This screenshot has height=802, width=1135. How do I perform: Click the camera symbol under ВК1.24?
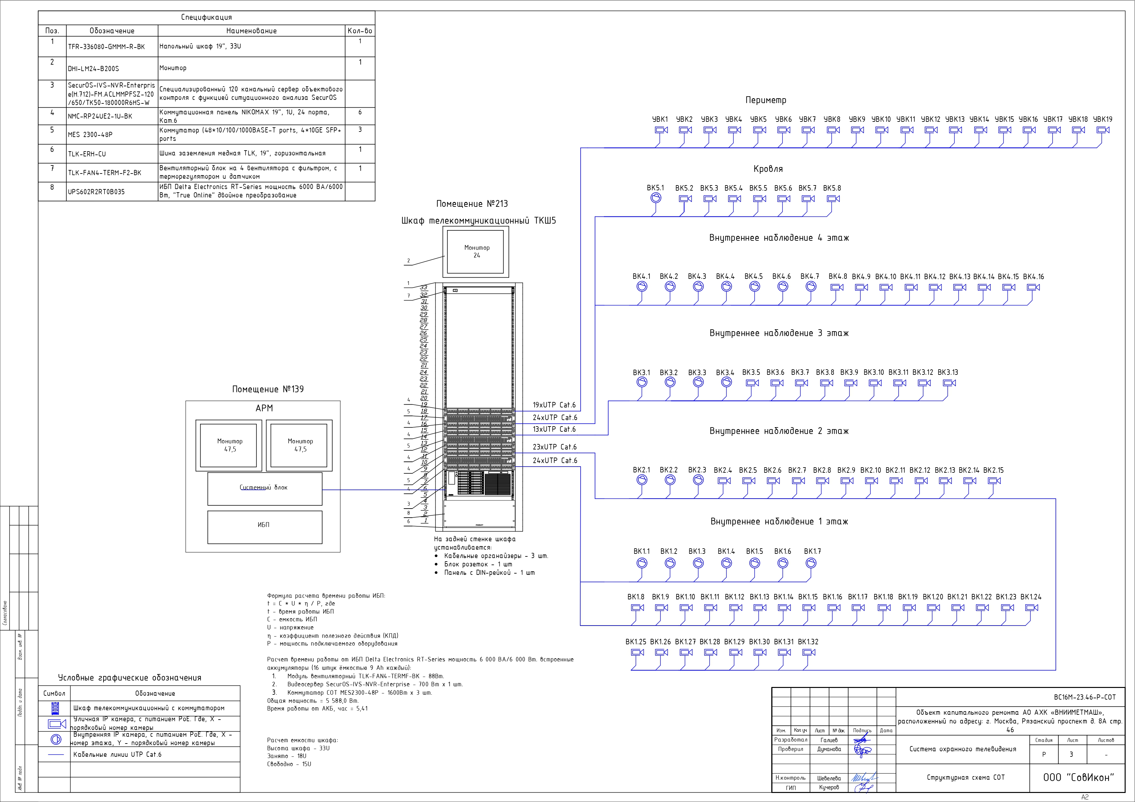[x=1032, y=608]
